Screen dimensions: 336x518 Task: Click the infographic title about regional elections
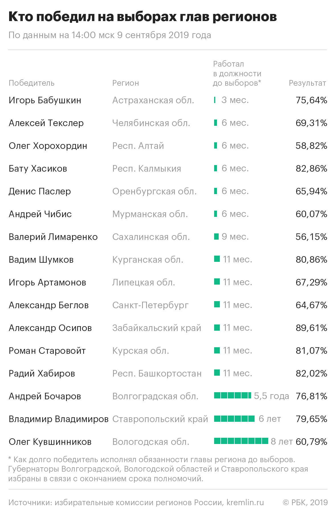(x=142, y=17)
